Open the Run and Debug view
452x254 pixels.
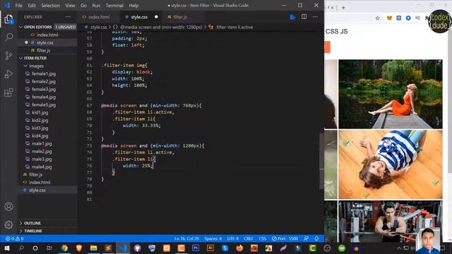[x=8, y=74]
